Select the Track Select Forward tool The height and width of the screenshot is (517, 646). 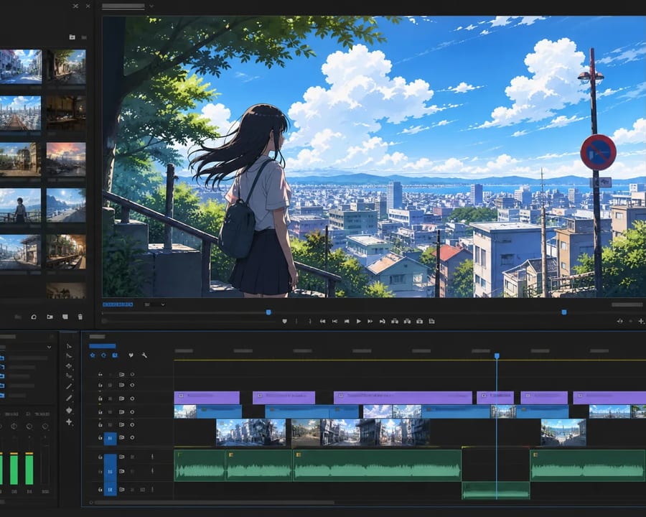pos(69,356)
